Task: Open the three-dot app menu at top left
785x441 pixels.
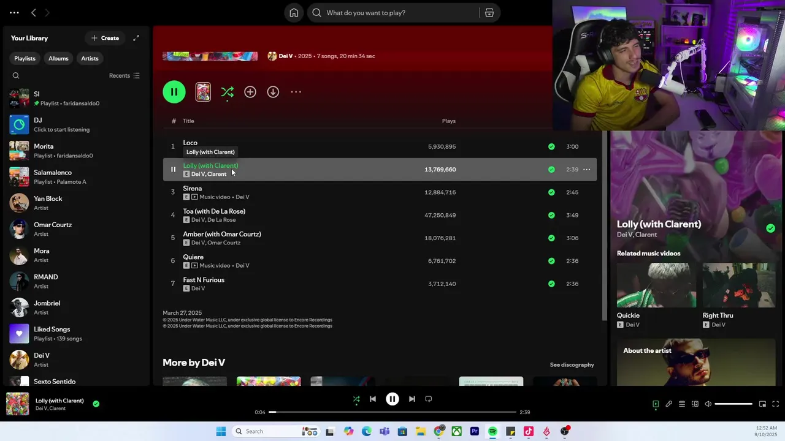Action: click(x=14, y=12)
